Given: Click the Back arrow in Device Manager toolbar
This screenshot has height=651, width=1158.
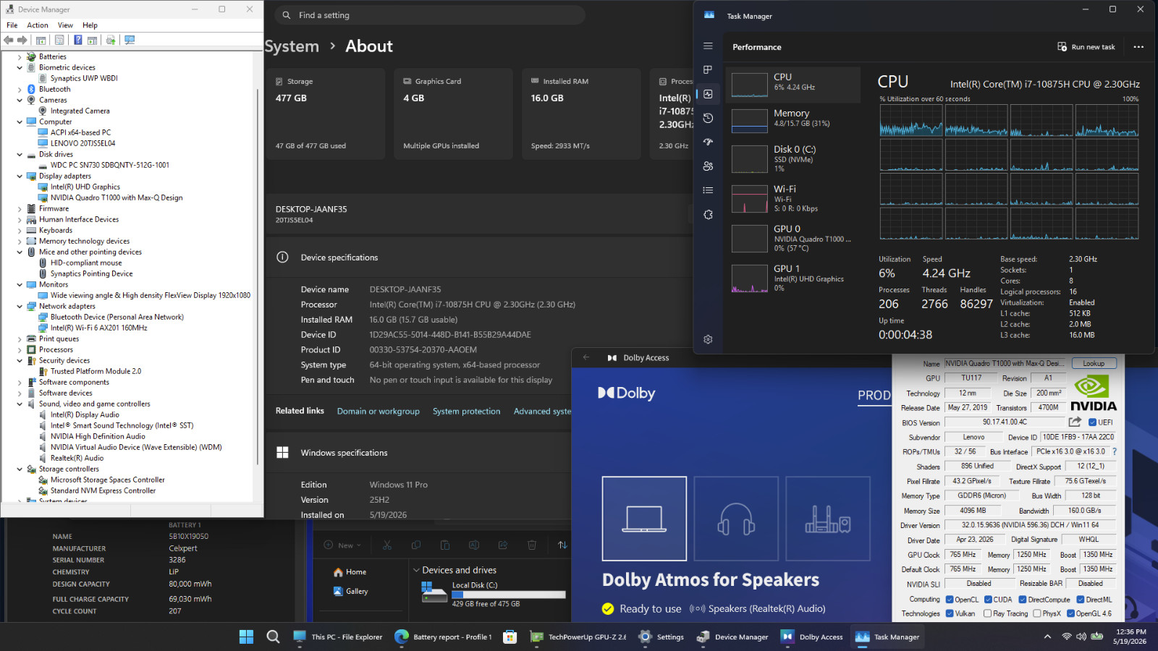Looking at the screenshot, I should [x=9, y=41].
